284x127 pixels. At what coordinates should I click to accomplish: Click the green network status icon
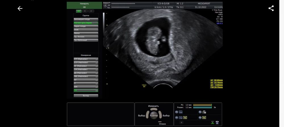pyautogui.click(x=212, y=122)
